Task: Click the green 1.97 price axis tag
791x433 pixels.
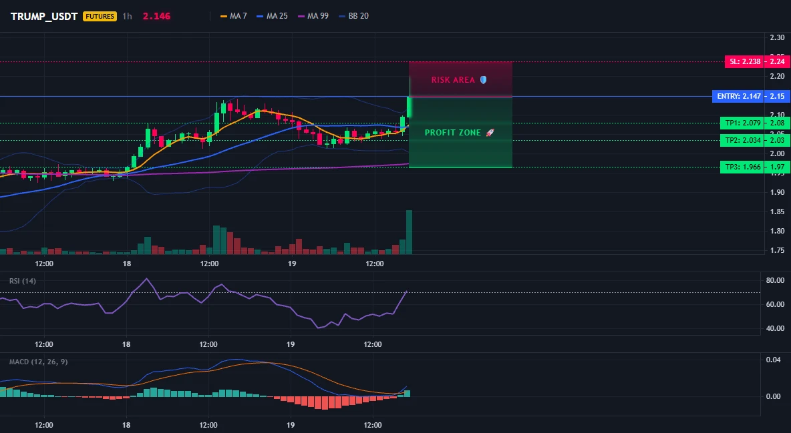Action: click(778, 167)
